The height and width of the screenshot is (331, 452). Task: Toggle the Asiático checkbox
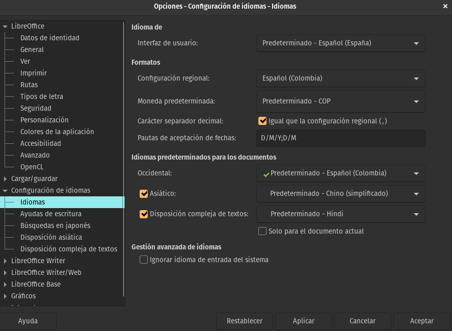144,194
